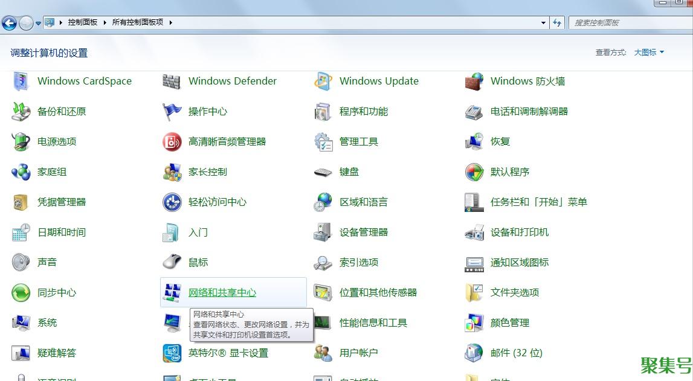Screen dimensions: 693x381
Task: Open the recent pages dropdown arrow
Action: pos(39,23)
